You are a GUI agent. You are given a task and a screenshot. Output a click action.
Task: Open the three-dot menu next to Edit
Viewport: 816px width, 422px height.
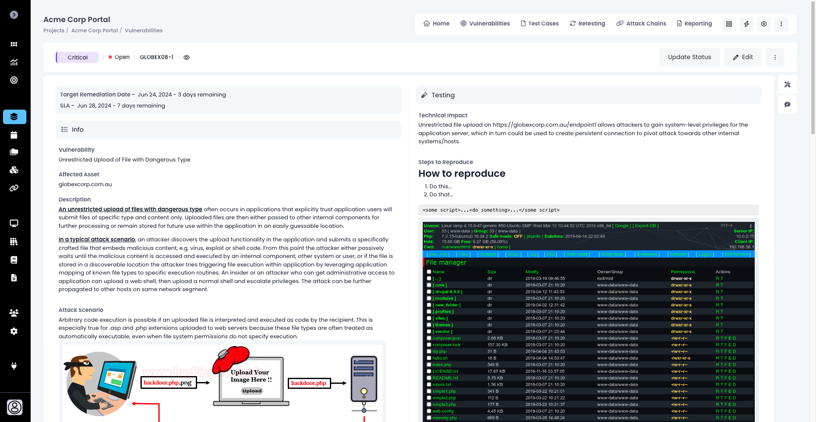click(775, 57)
